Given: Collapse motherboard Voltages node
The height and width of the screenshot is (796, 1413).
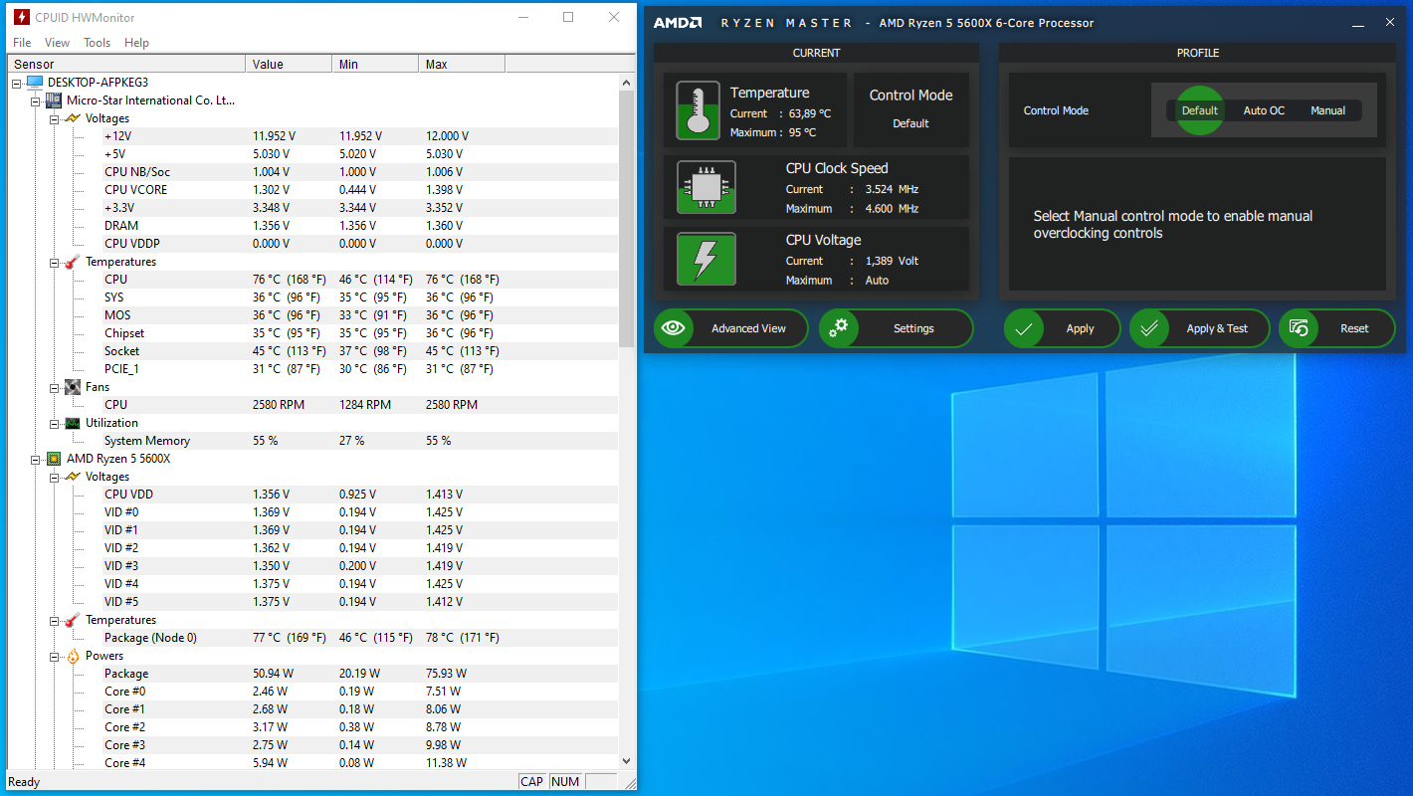Looking at the screenshot, I should [55, 118].
